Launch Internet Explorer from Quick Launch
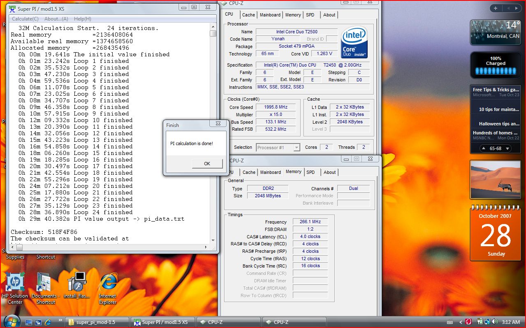This screenshot has height=328, width=526. click(48, 322)
